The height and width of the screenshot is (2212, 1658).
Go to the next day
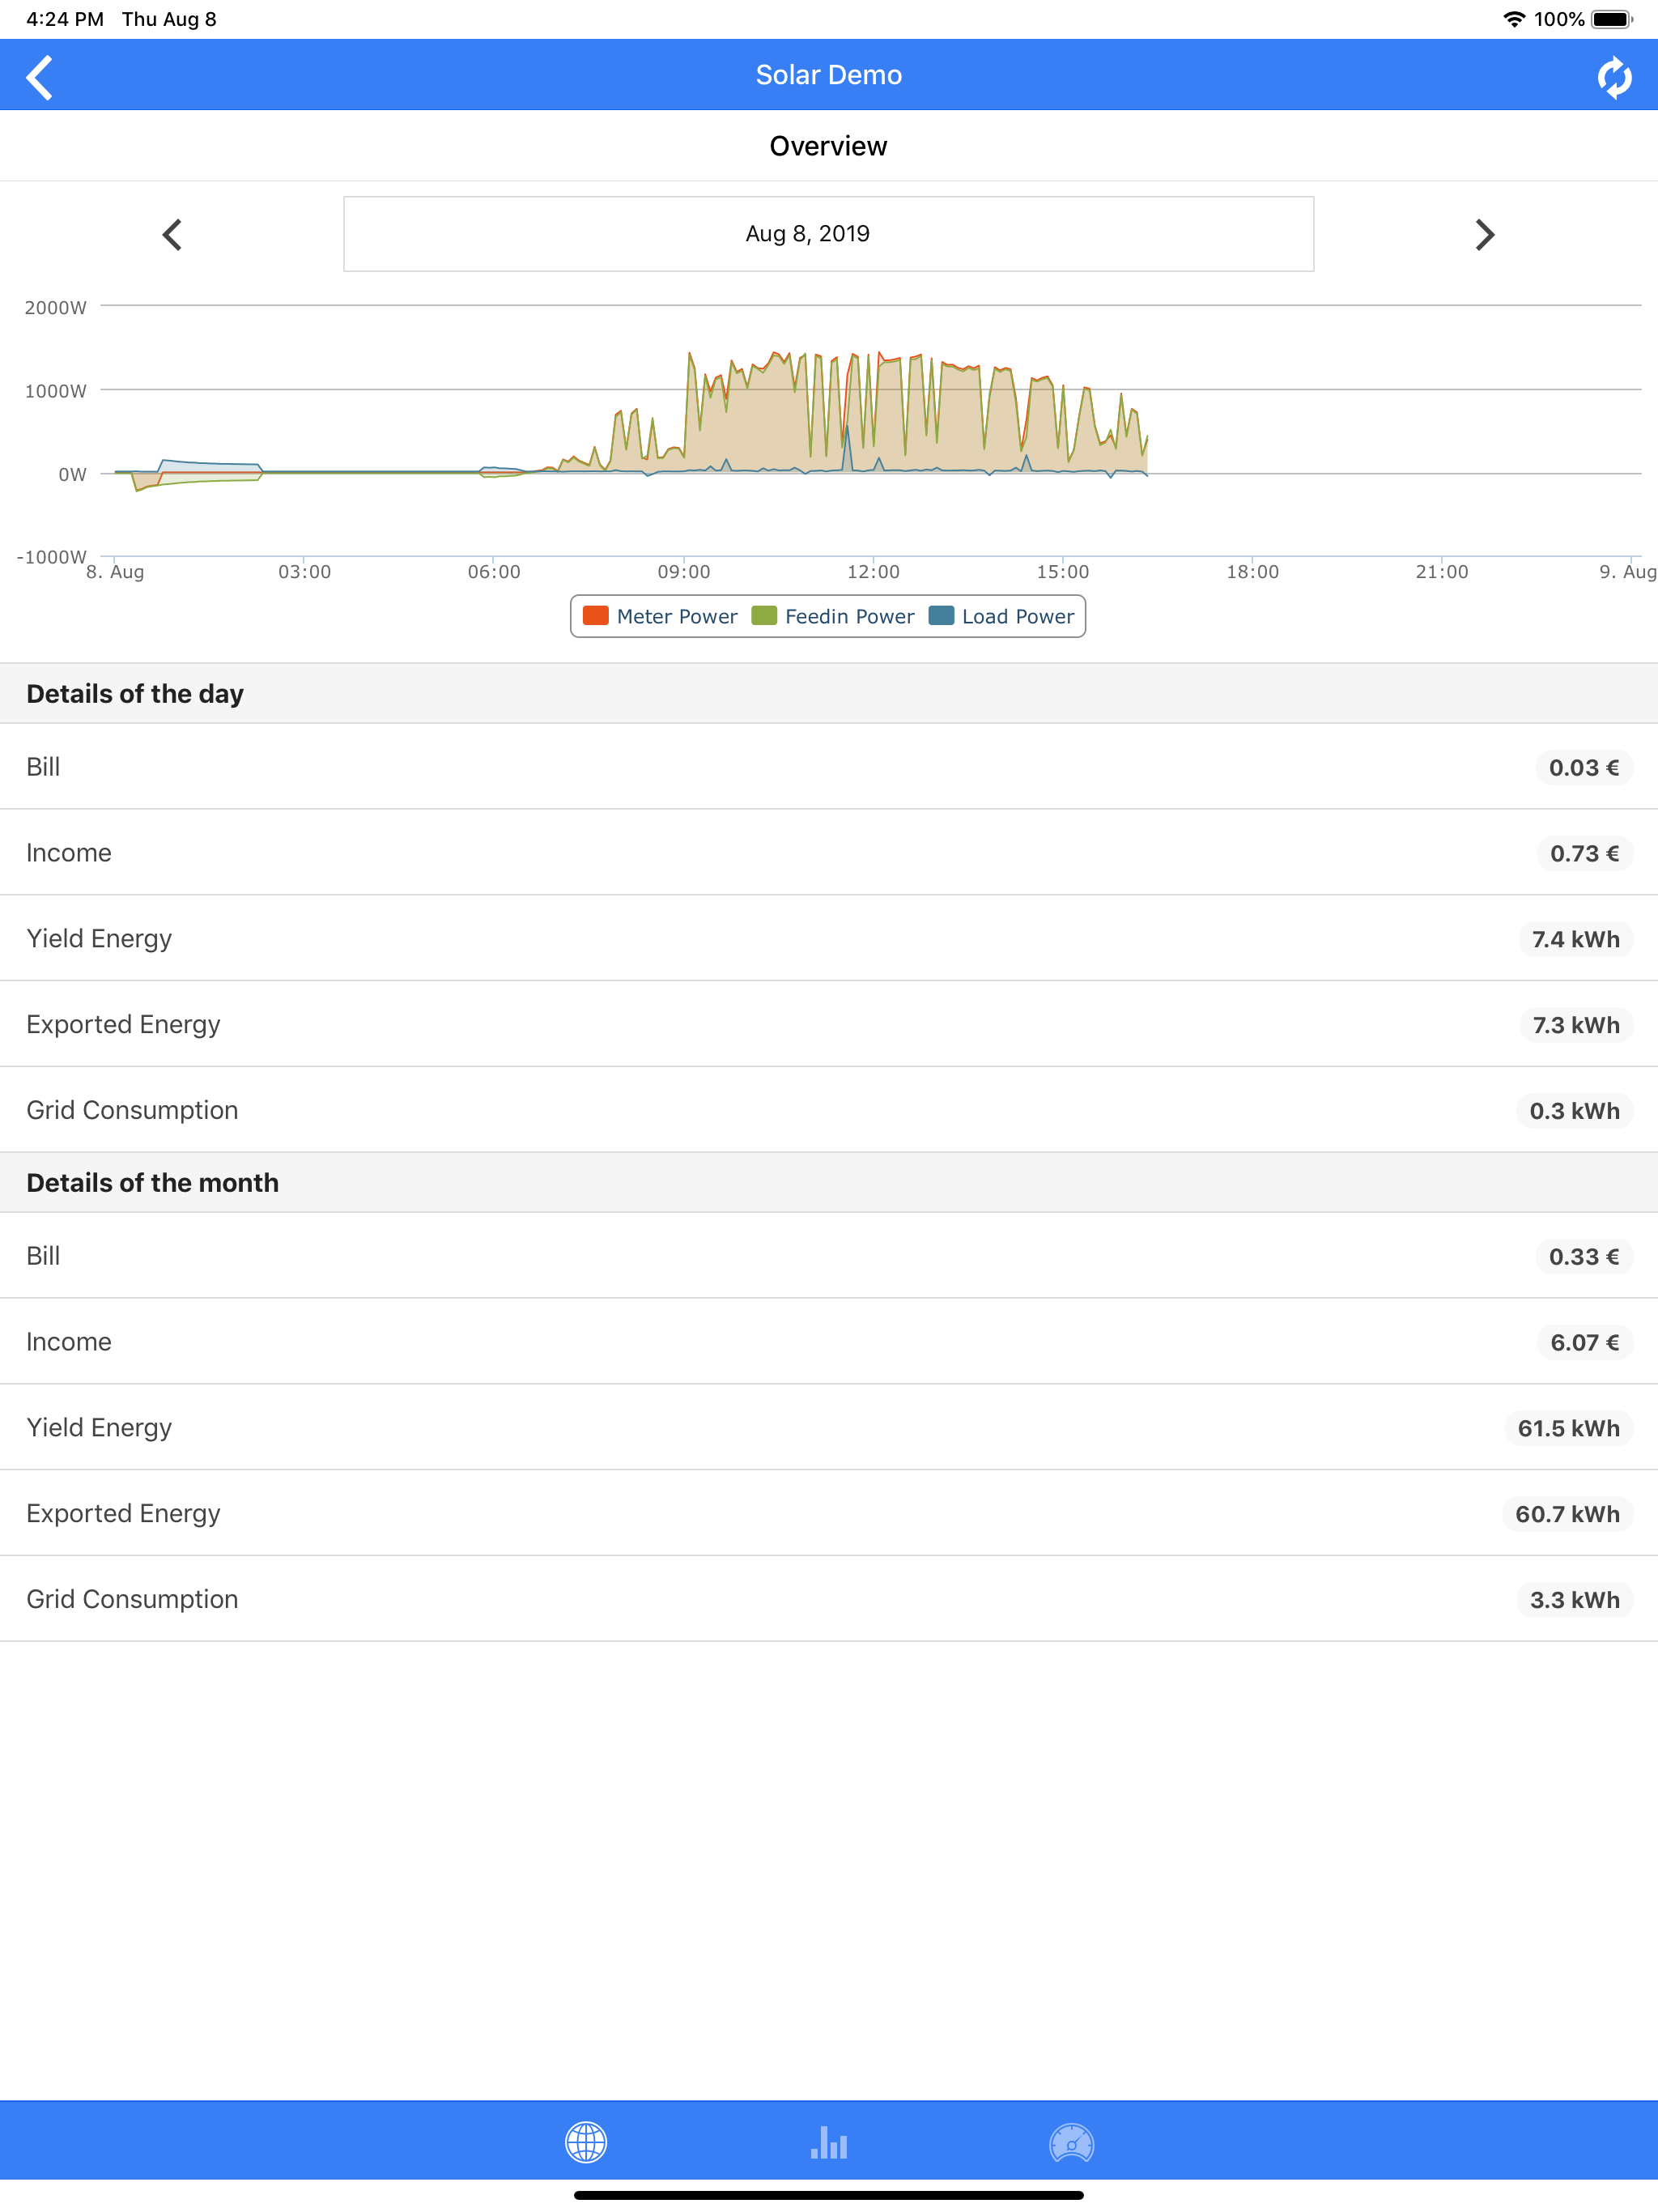click(1485, 235)
